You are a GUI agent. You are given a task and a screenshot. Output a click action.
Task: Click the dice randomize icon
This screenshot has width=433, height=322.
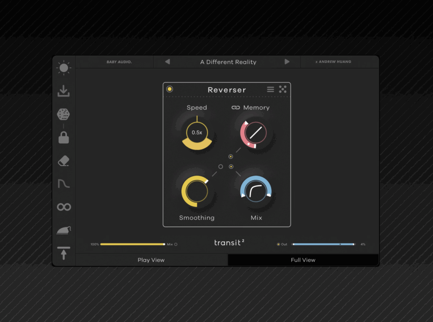[63, 114]
